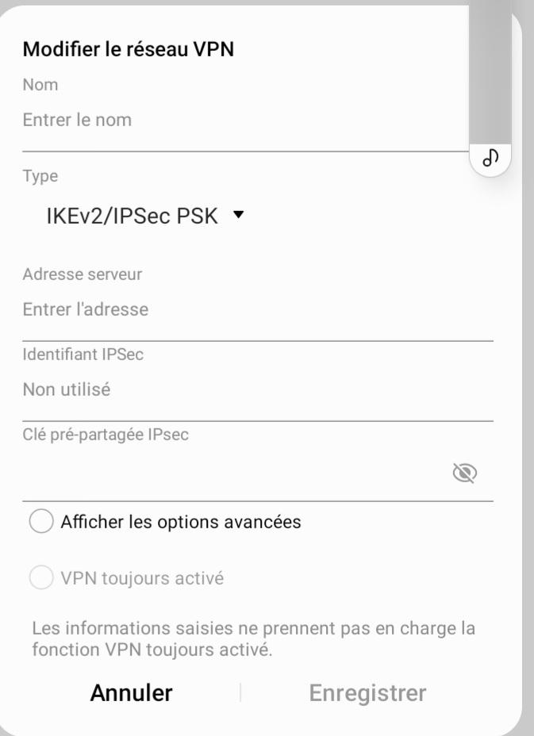This screenshot has width=534, height=736.
Task: Tap the 'Clé pré-partagée IPsec' label
Action: pos(106,435)
